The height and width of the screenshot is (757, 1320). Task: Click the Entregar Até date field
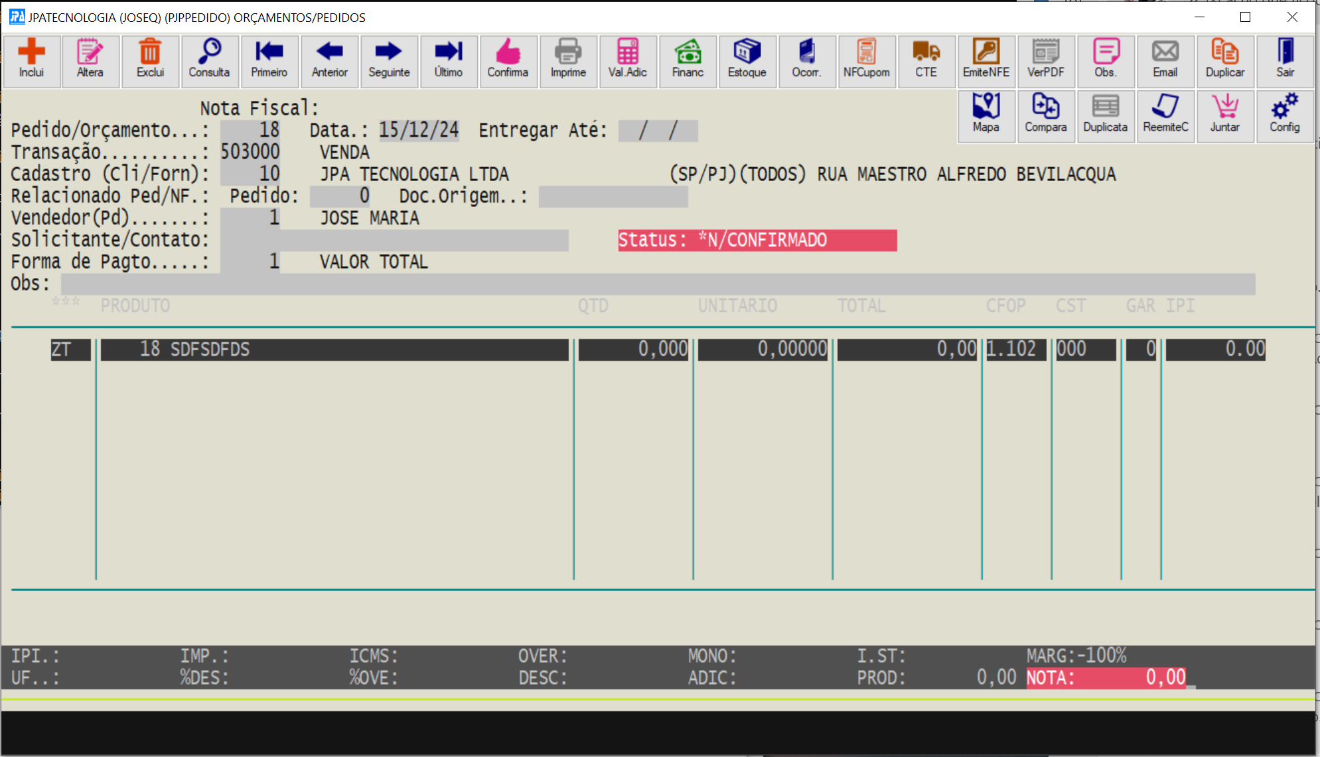click(657, 131)
